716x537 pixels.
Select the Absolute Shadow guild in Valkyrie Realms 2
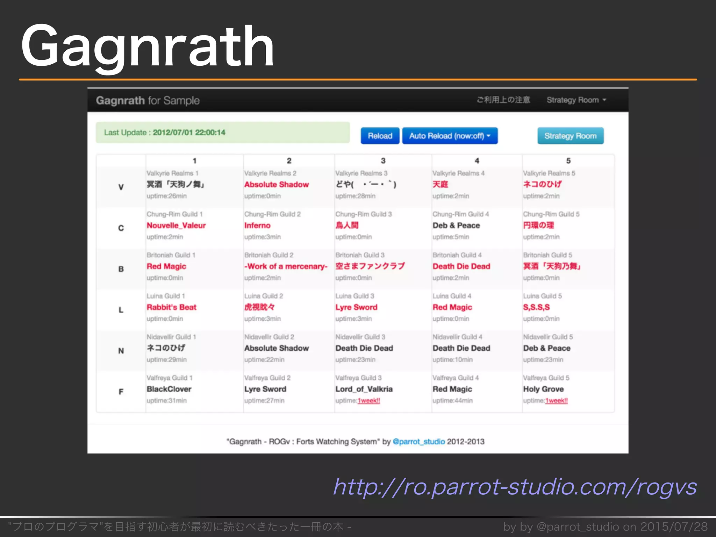click(276, 185)
